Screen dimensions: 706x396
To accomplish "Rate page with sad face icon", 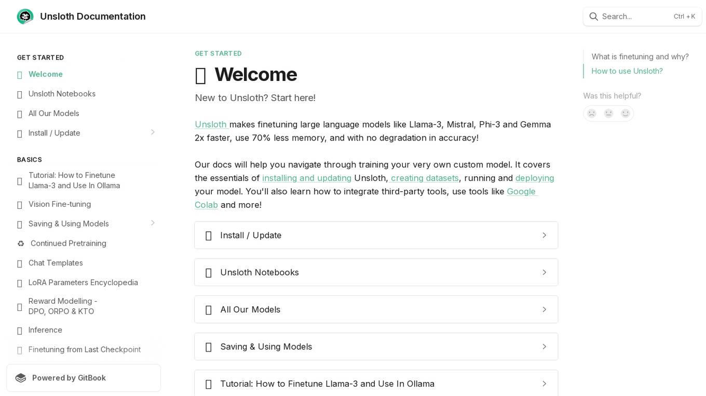I will 592,114.
